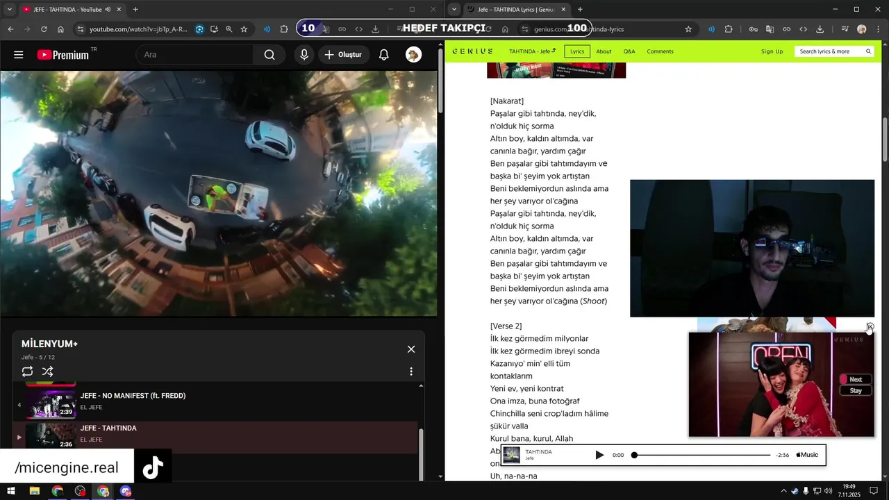Open the YouTube account avatar menu
The image size is (889, 500).
(413, 55)
